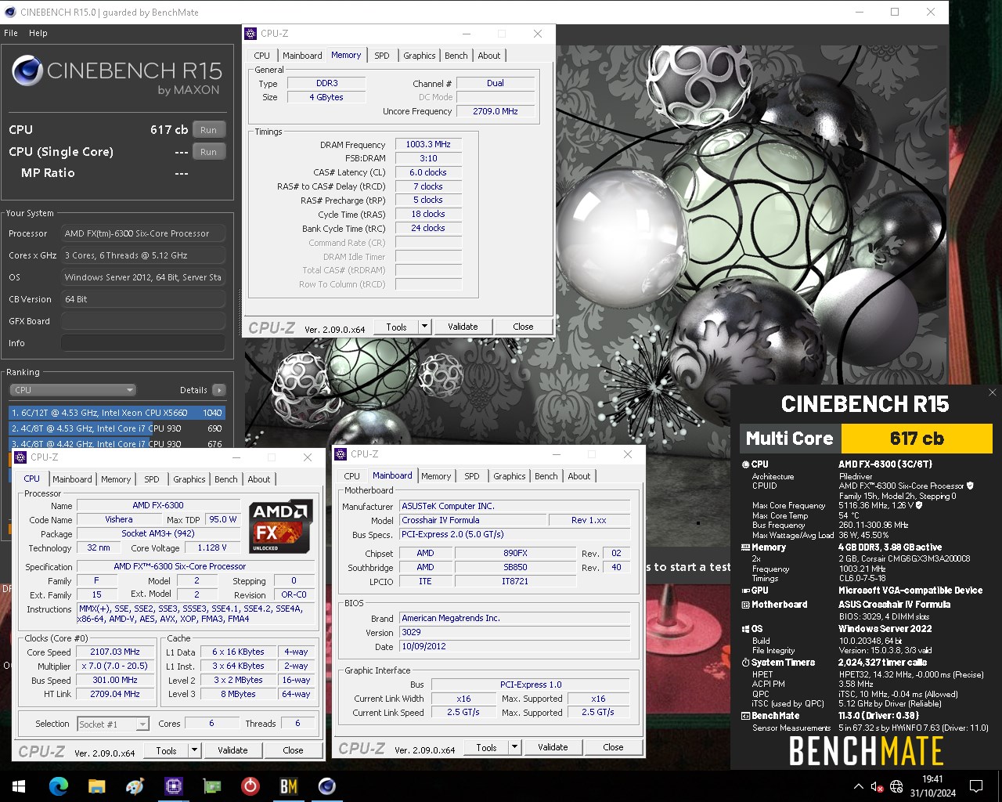Click the OS Windows icon in BenchMate panel
This screenshot has width=1002, height=802.
pos(745,629)
